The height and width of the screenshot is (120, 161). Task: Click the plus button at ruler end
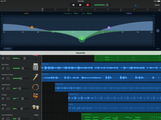(x=159, y=10)
